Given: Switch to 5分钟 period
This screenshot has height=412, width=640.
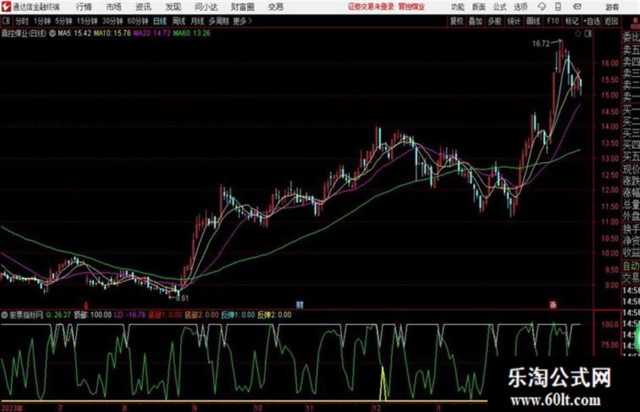Looking at the screenshot, I should click(63, 21).
